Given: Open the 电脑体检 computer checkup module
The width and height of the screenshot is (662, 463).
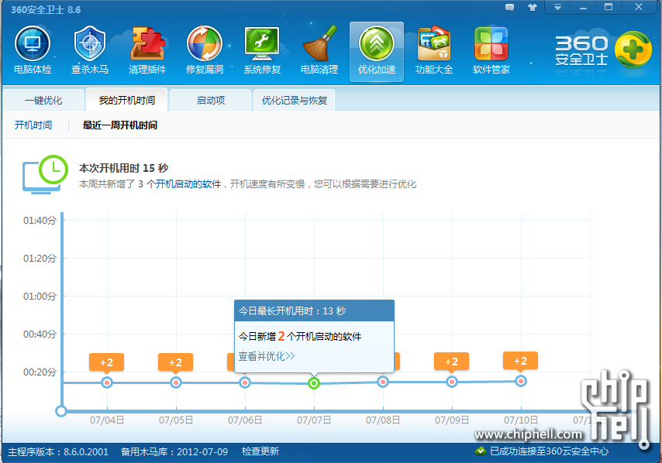Looking at the screenshot, I should [33, 50].
